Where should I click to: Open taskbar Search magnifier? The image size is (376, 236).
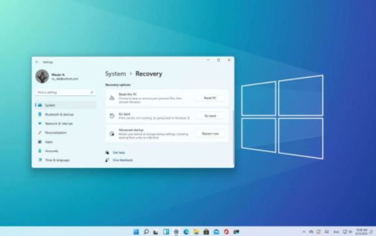[x=146, y=232]
